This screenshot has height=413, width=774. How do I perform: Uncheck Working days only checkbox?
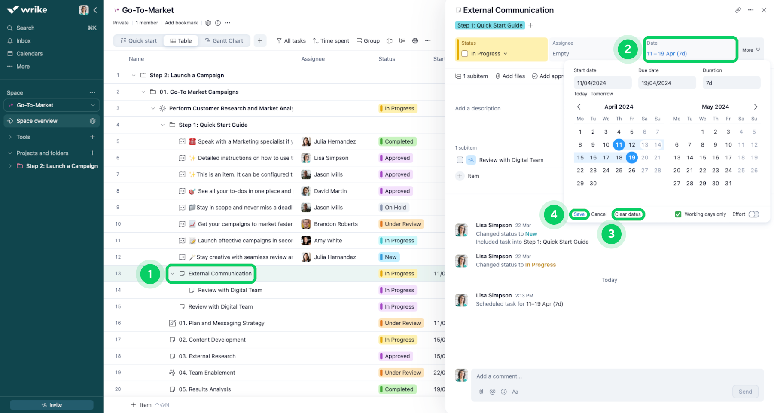point(678,214)
